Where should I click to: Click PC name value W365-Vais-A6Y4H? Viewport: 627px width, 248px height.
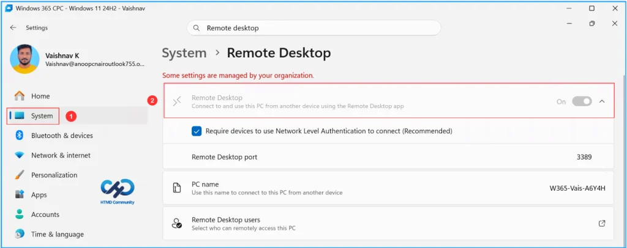click(577, 188)
